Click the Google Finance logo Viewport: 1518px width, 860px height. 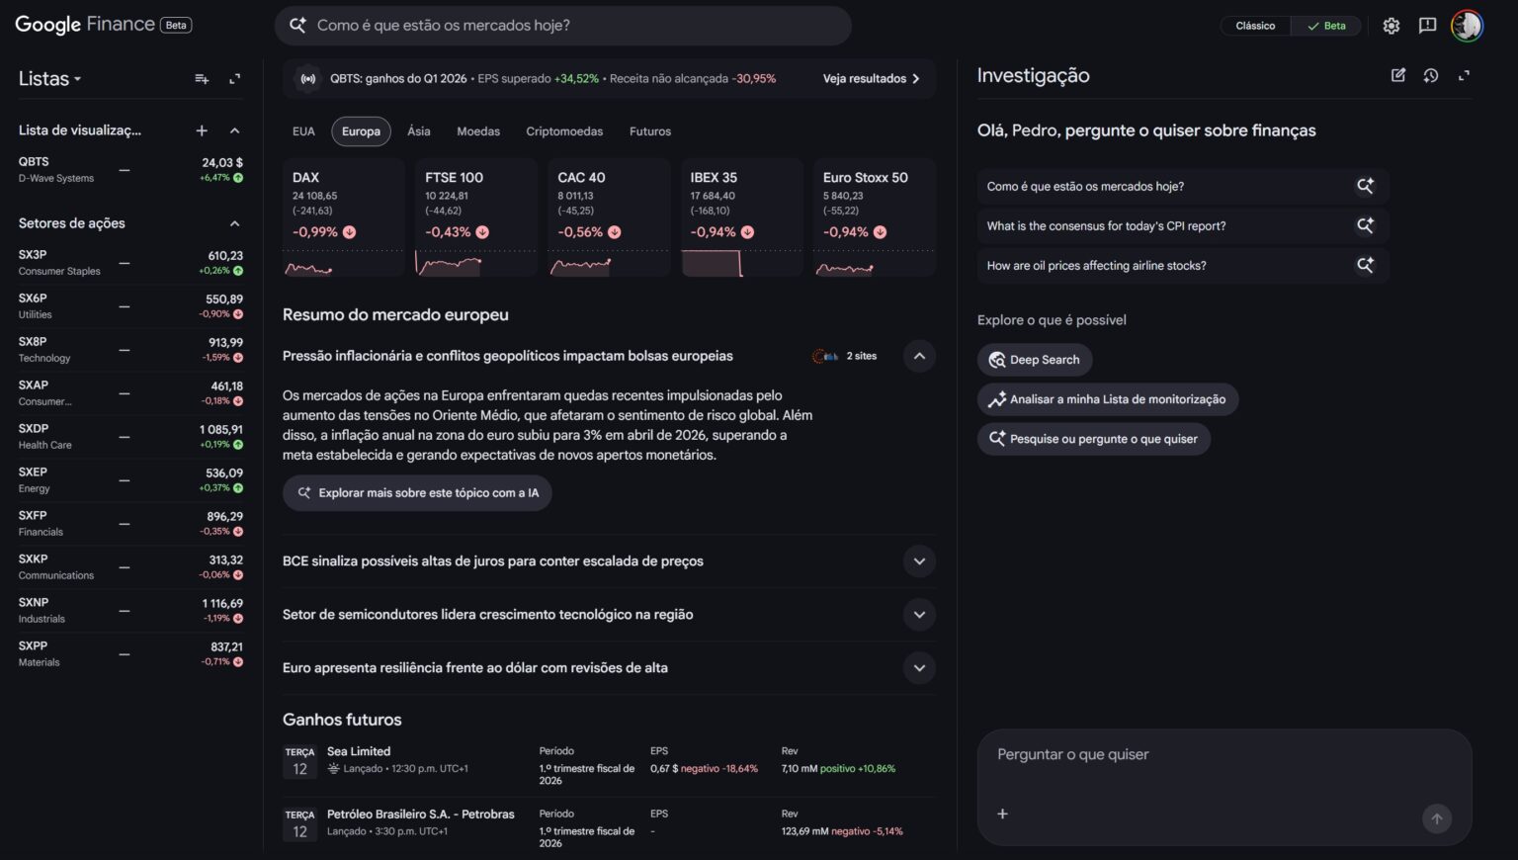(85, 25)
